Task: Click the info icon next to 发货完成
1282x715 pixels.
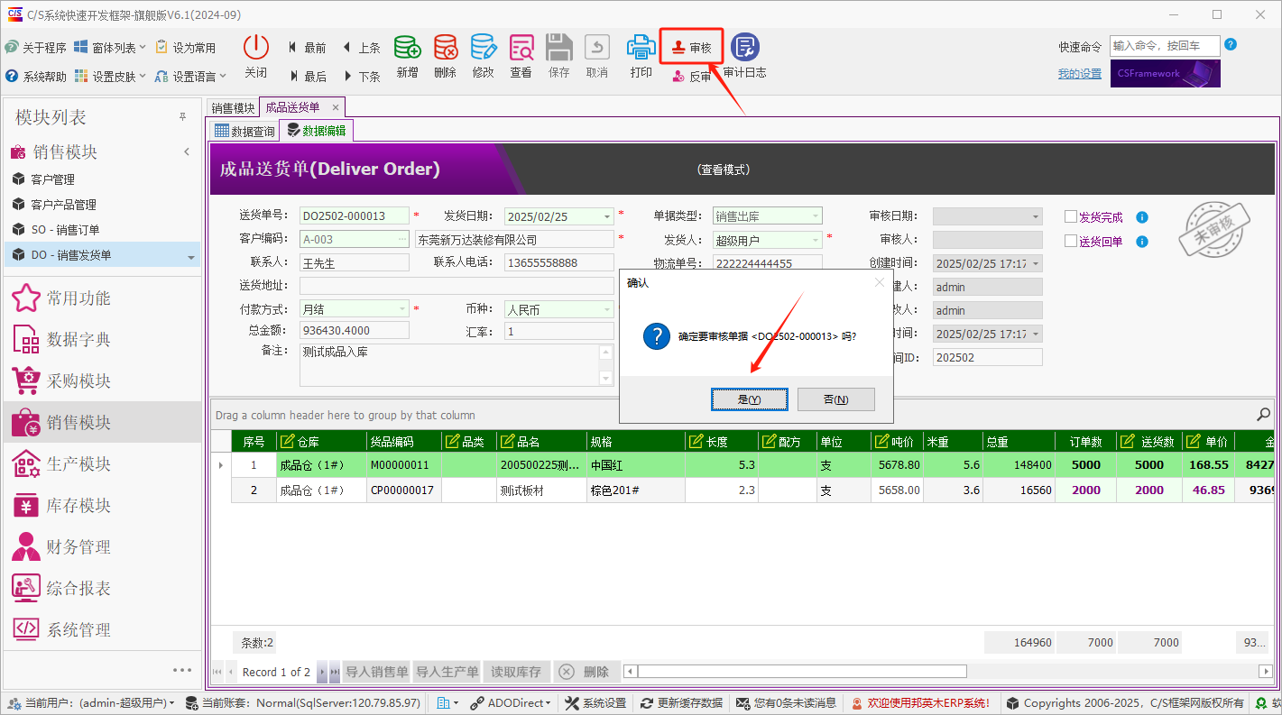Action: 1141,217
